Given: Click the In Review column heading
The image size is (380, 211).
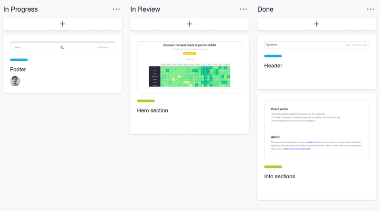Looking at the screenshot, I should click(x=145, y=9).
